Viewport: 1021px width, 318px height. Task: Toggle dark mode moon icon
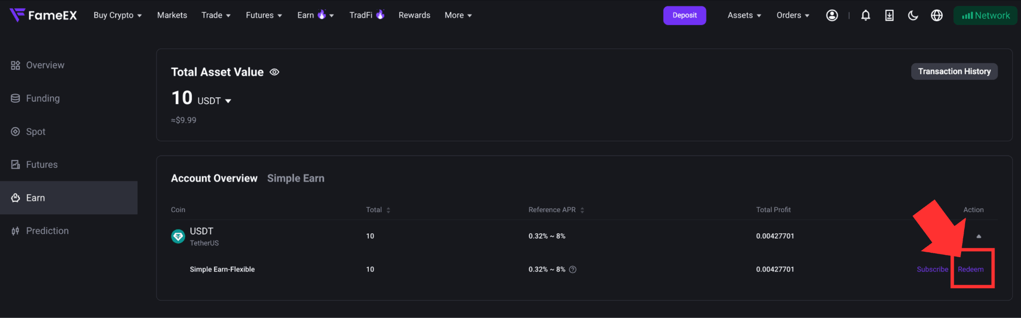[x=913, y=15]
